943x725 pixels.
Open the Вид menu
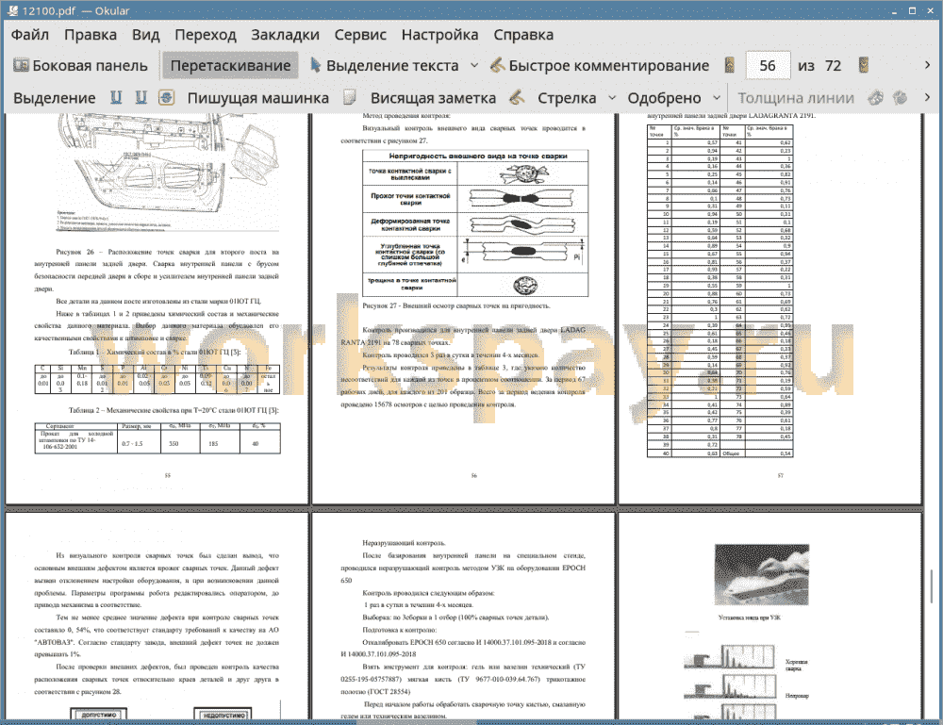145,35
